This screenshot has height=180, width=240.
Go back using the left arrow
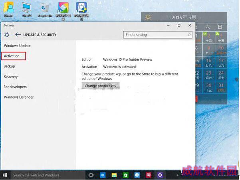click(18, 35)
